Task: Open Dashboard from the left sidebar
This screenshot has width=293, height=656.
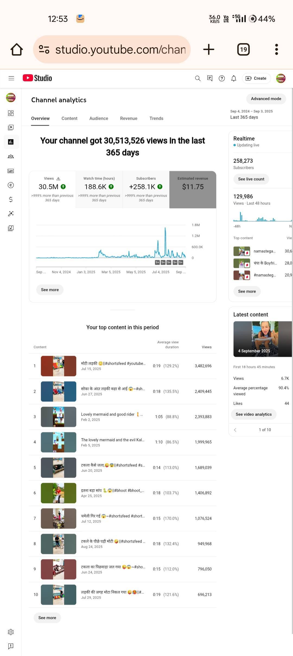Action: (11, 113)
